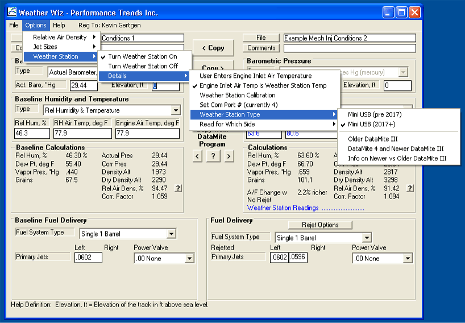The height and width of the screenshot is (323, 465).
Task: Expand Details submenu
Action: [145, 76]
